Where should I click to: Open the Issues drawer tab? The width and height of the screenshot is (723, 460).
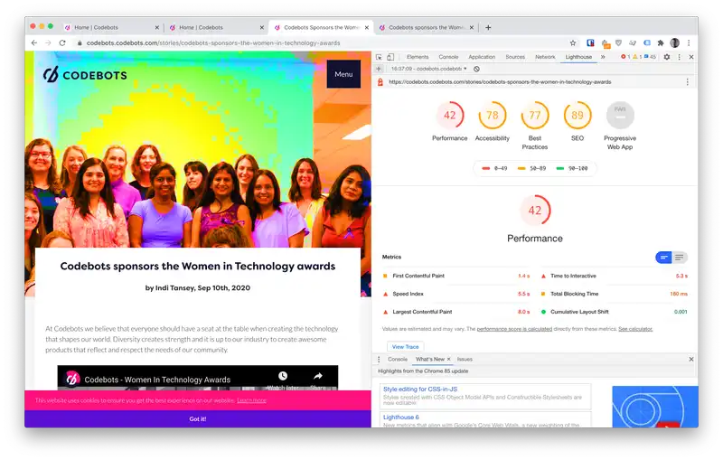pyautogui.click(x=465, y=359)
